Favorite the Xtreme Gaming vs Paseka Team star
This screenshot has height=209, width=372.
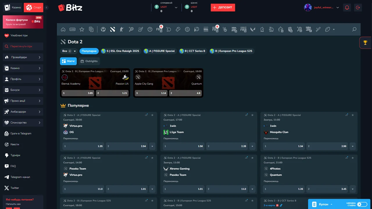coord(253,158)
